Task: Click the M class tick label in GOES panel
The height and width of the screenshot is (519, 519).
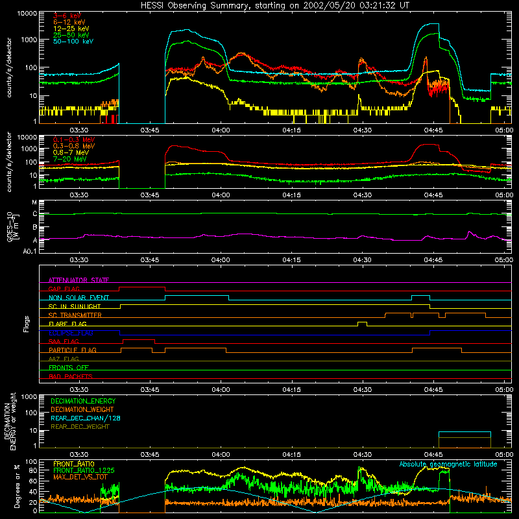Action: coord(34,202)
